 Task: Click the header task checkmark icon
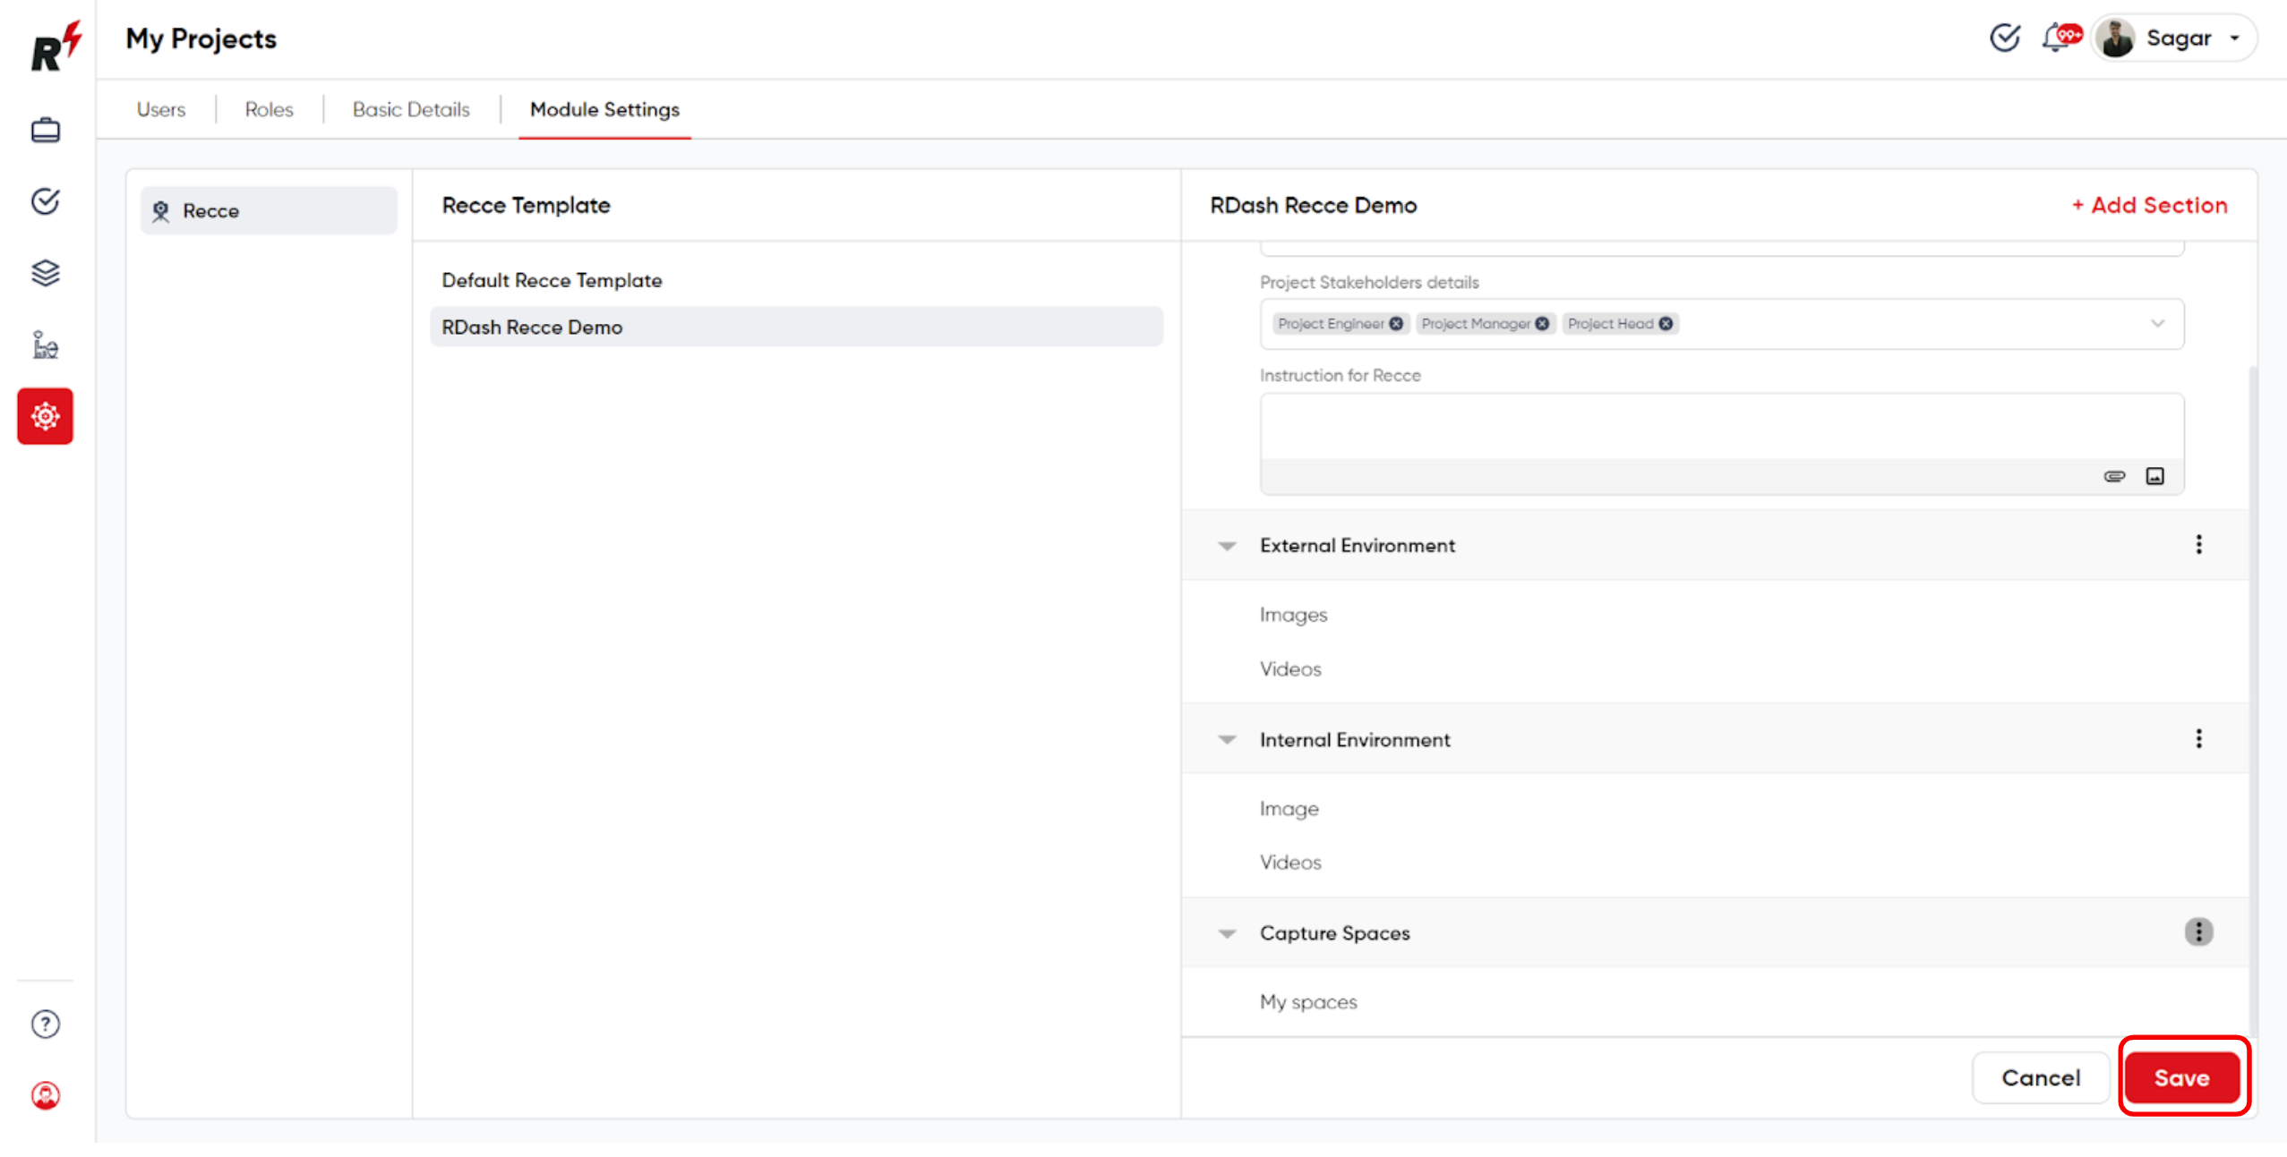(2005, 38)
